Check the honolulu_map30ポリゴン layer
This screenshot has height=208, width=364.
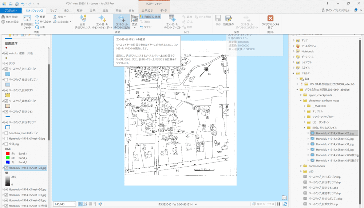point(6,133)
